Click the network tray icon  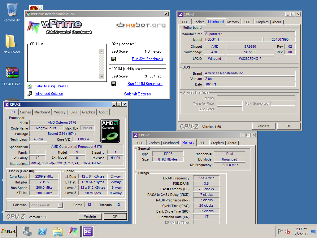(x=313, y=231)
